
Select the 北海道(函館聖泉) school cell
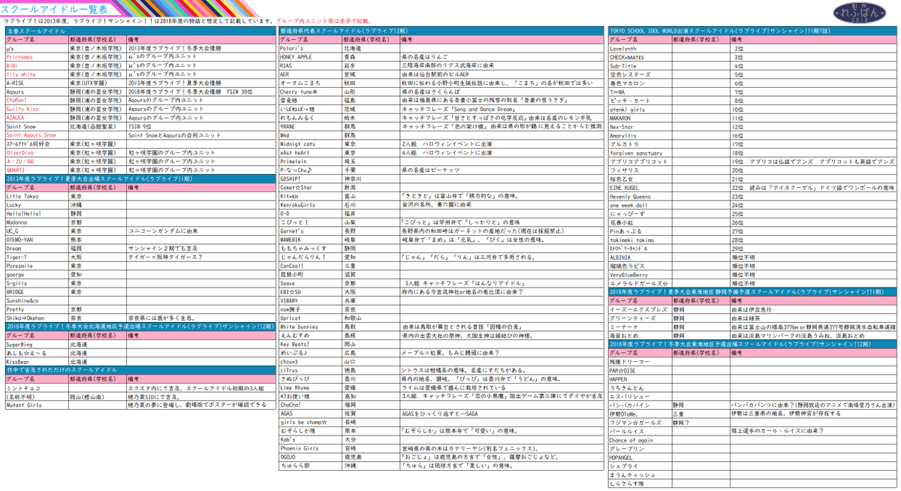point(98,126)
